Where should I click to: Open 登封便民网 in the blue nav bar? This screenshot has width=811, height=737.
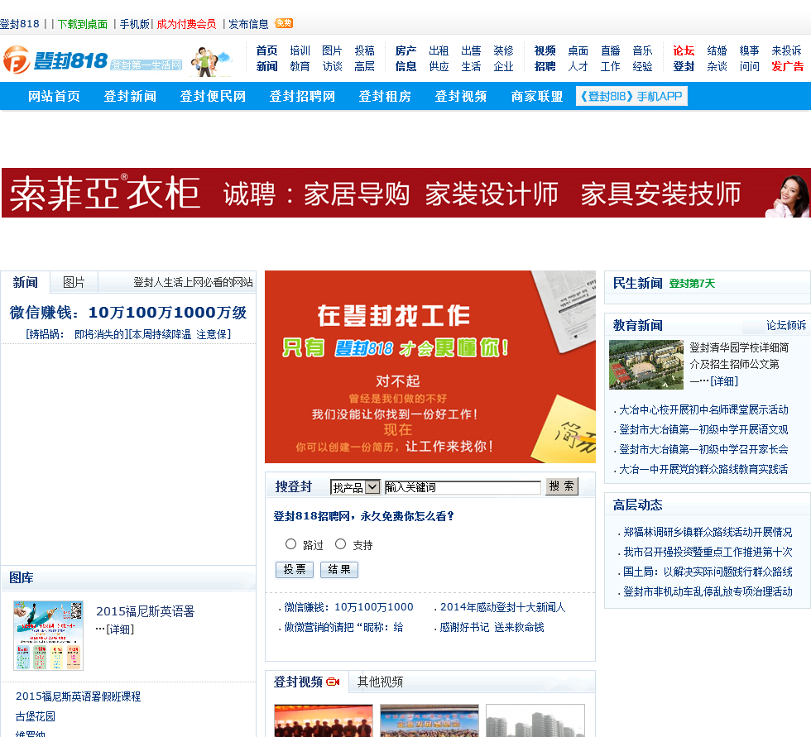click(213, 97)
